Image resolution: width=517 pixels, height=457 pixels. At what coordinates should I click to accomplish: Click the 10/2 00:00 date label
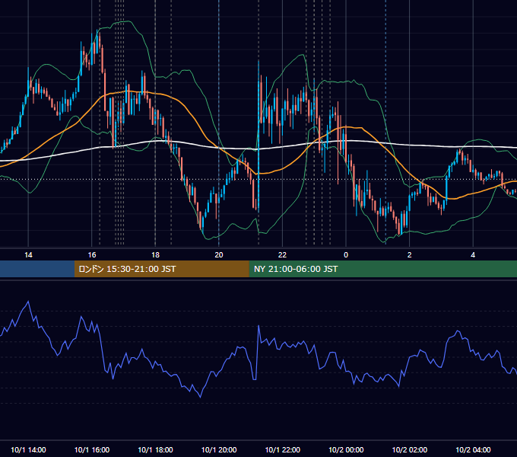346,449
